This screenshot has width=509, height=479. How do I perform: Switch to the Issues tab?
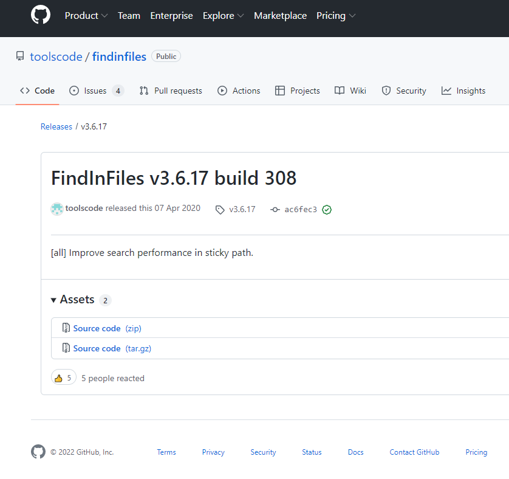pos(97,91)
